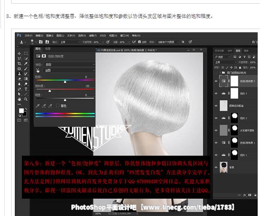Open the 样本 sample source dropdown

coord(167,42)
